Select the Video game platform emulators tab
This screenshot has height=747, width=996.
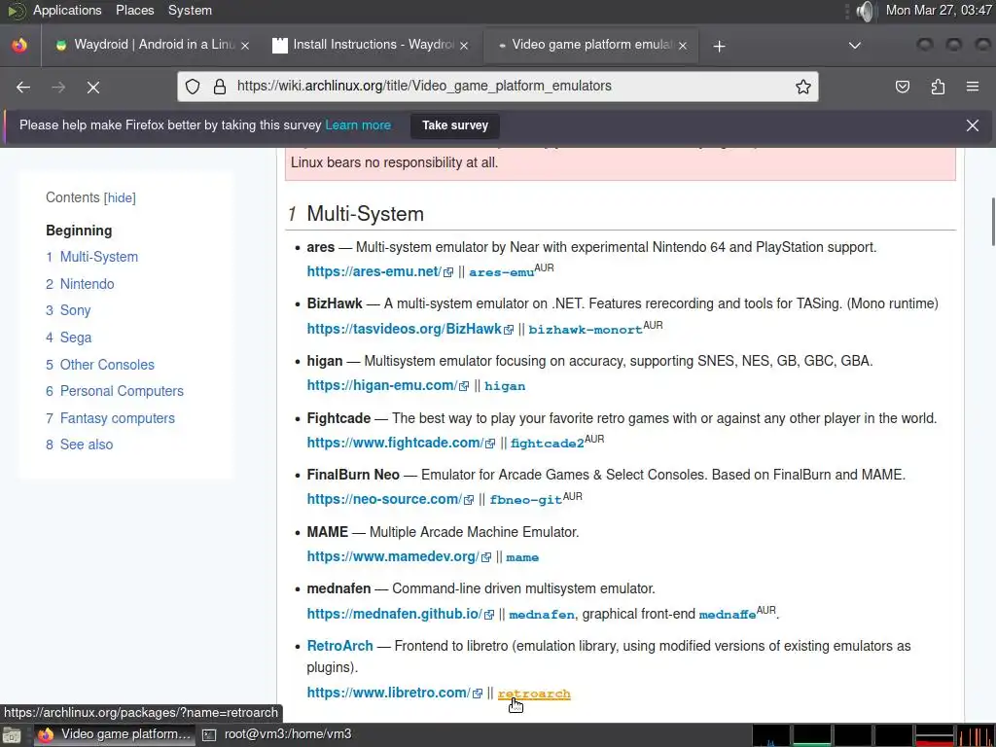pos(590,45)
